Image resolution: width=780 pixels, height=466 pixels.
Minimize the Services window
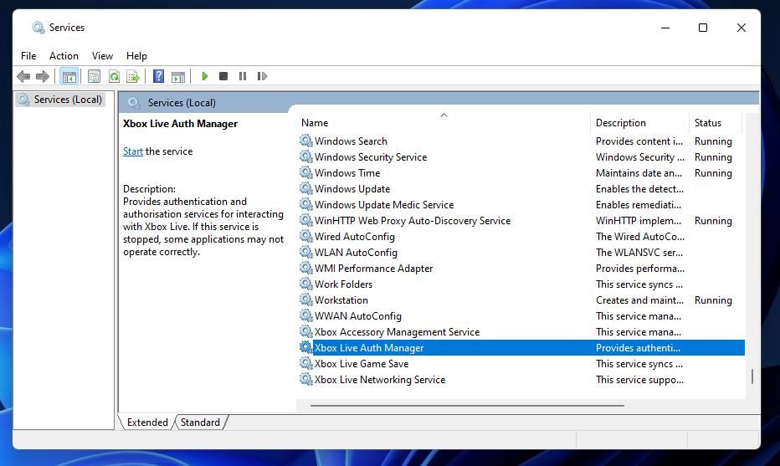(665, 28)
